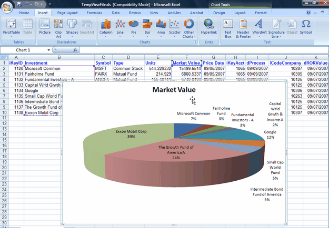The image size is (329, 228).
Task: Open the Other Charts dropdown
Action: [x=188, y=27]
